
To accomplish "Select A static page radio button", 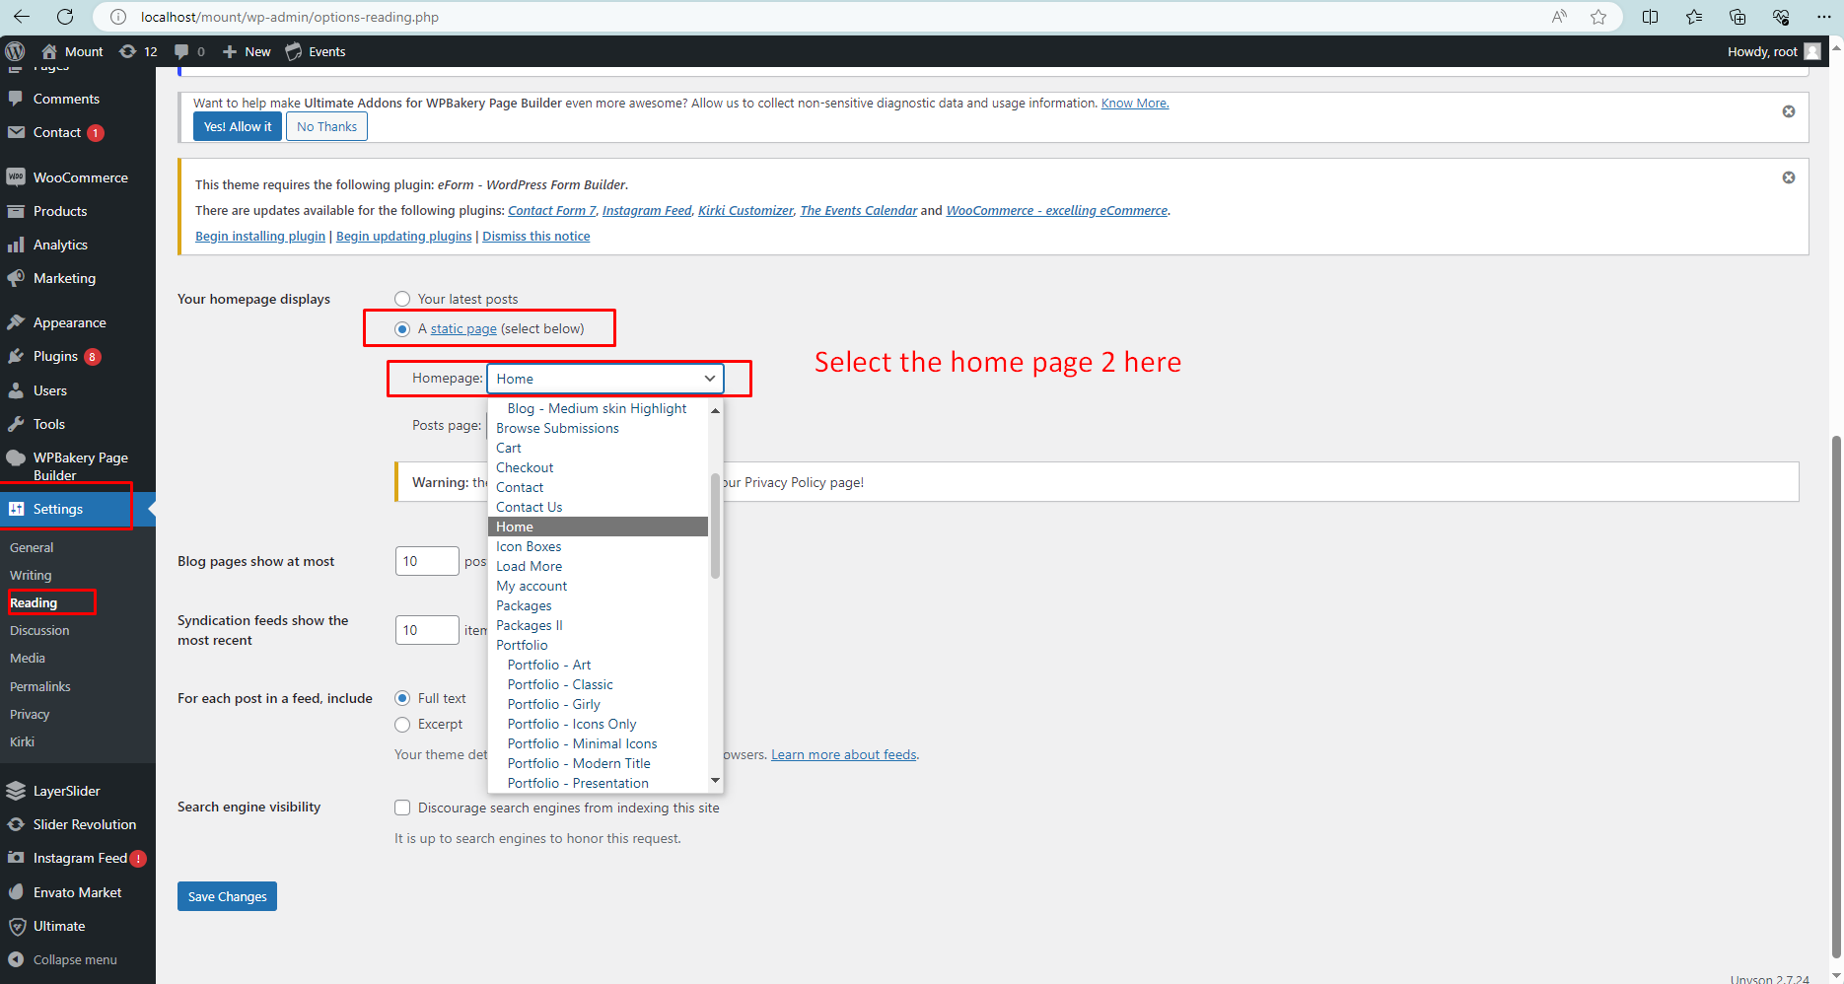I will 402,329.
